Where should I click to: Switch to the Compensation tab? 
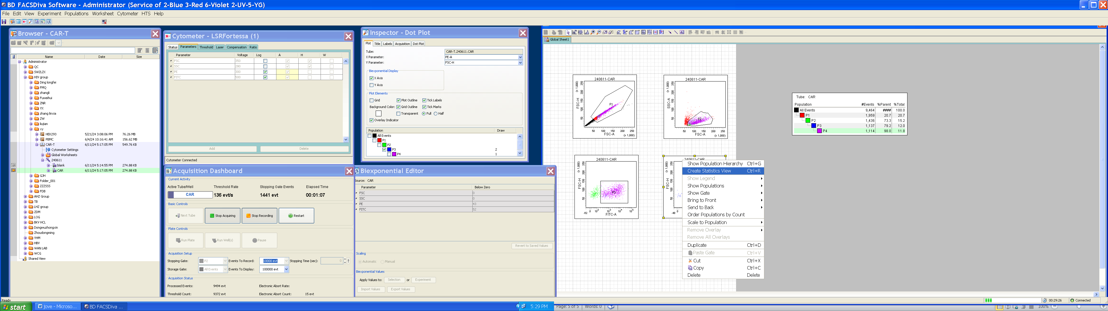[x=236, y=47]
